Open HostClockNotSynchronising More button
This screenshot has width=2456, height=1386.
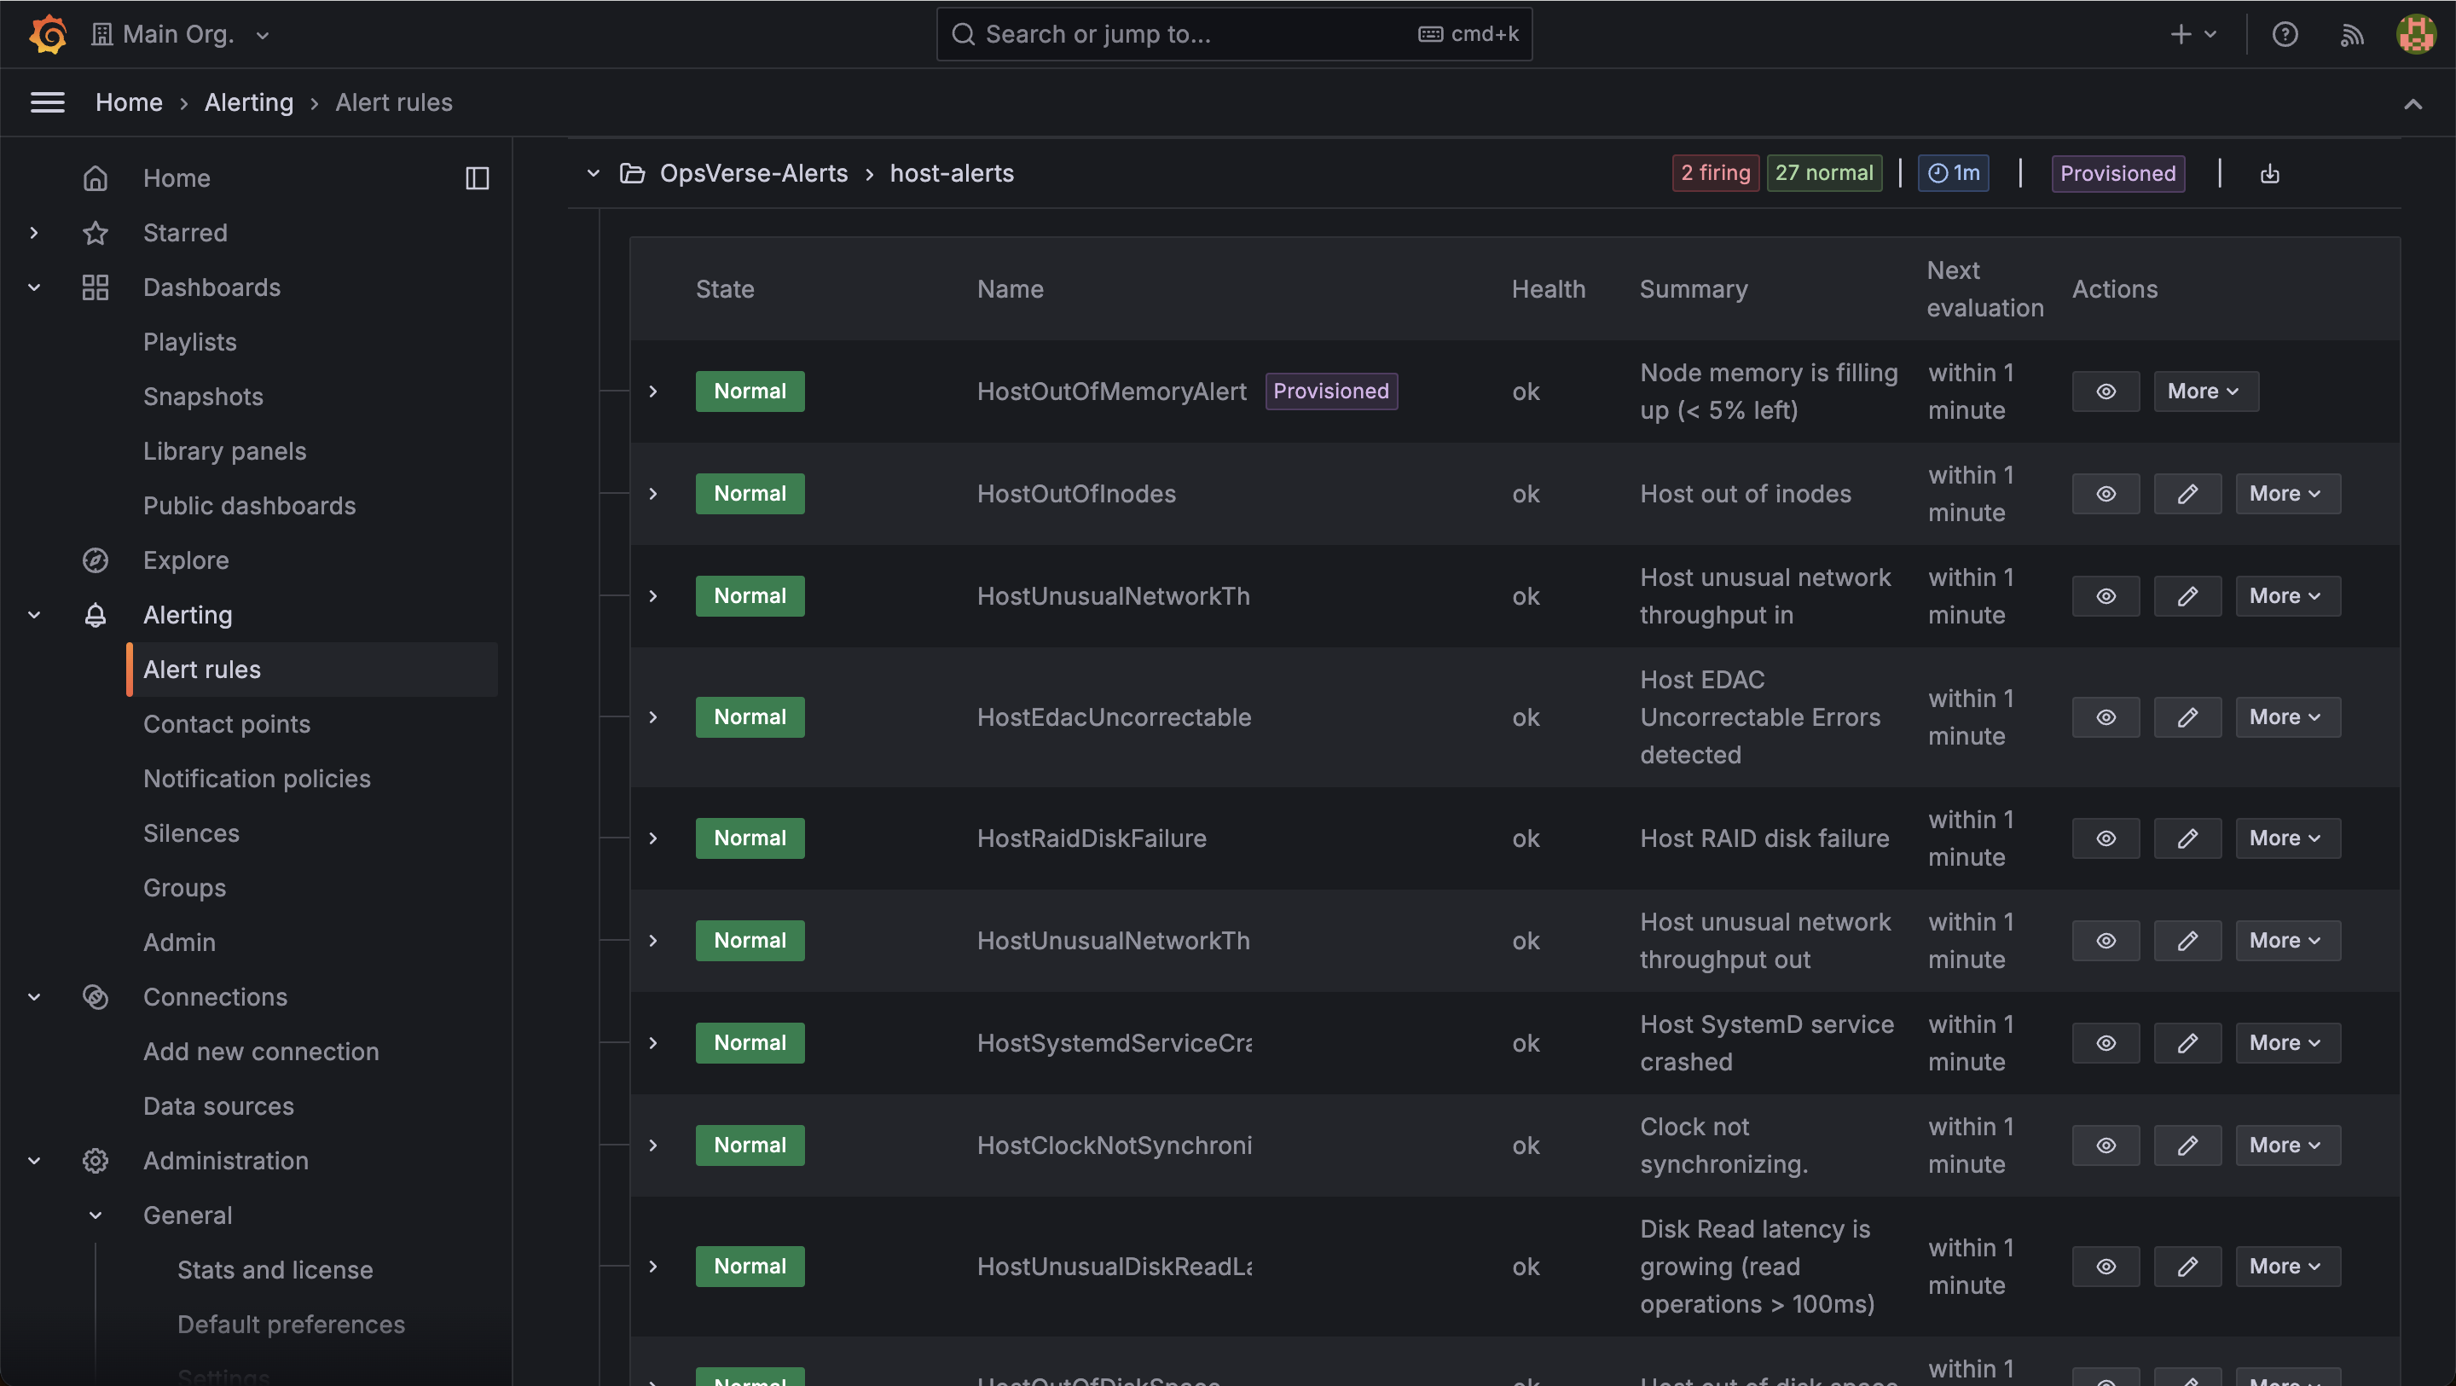(x=2287, y=1145)
